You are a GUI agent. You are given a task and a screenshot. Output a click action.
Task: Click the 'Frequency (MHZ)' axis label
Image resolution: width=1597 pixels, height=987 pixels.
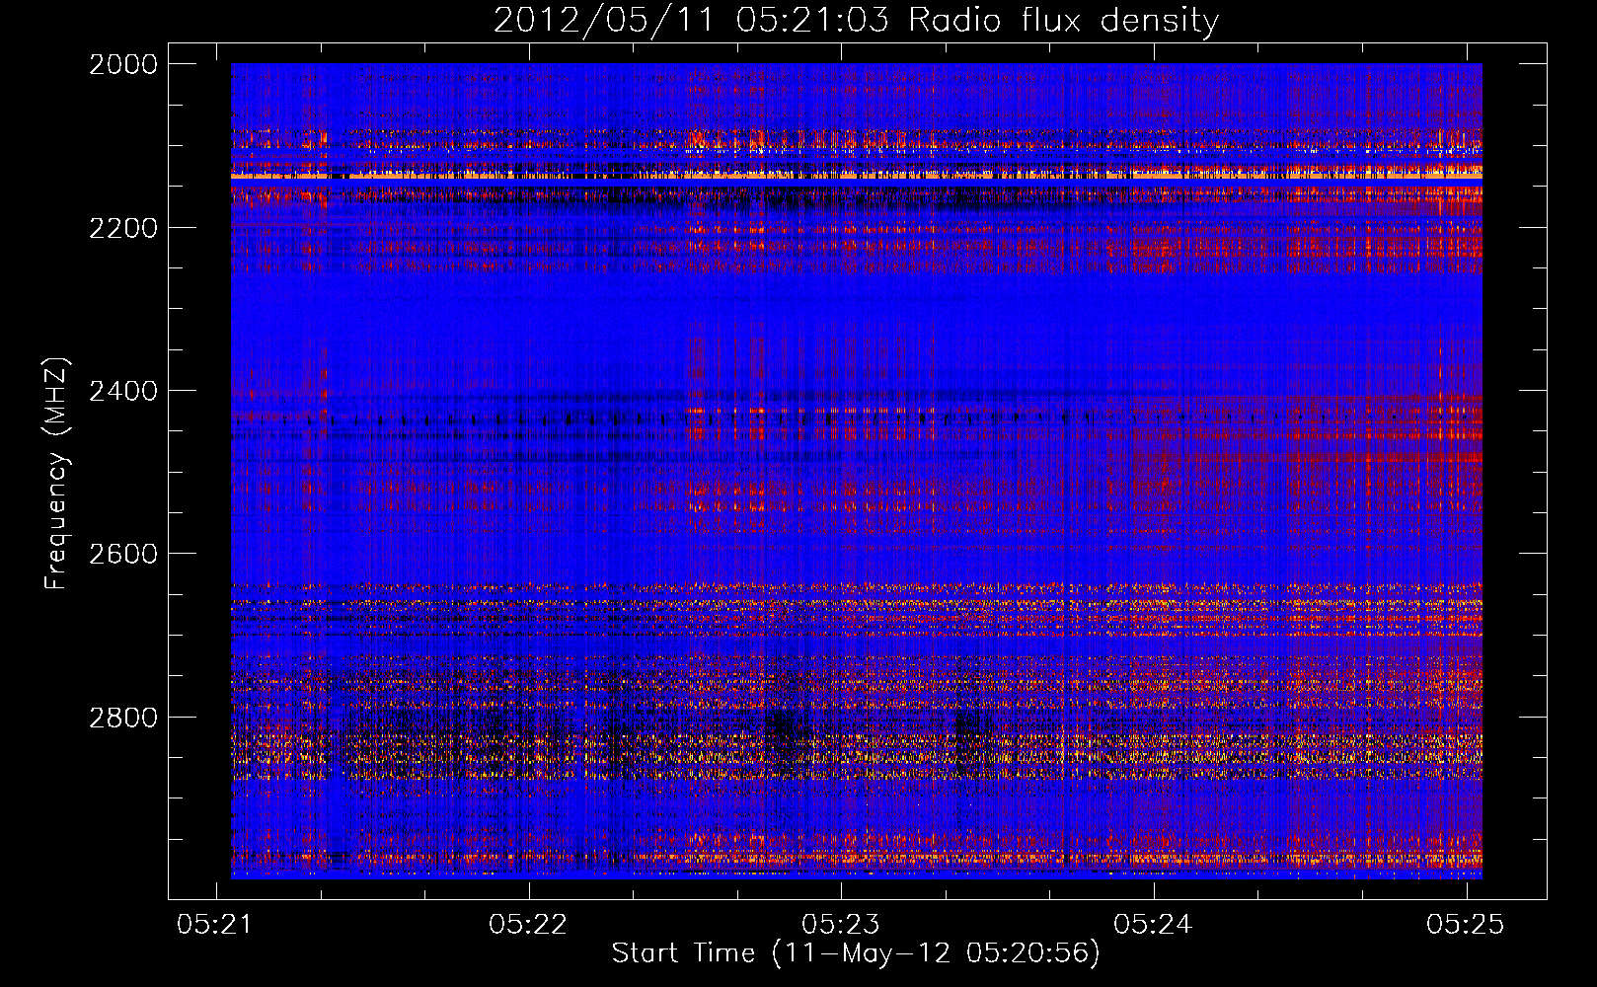tap(56, 474)
